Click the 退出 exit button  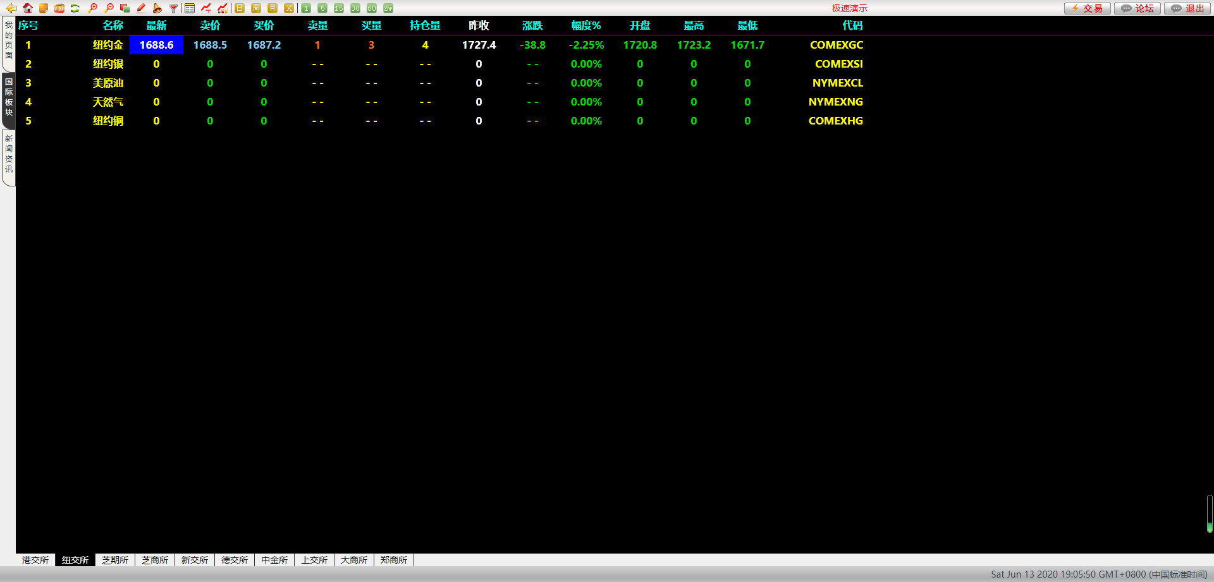coord(1187,8)
